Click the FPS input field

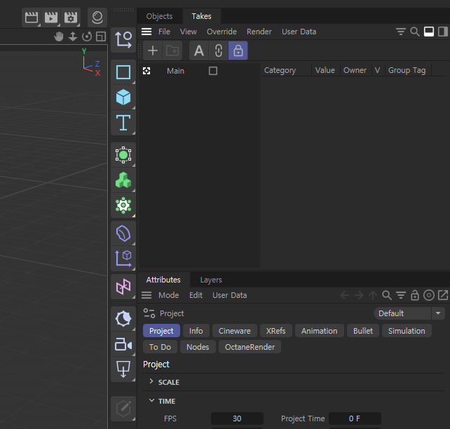click(237, 418)
